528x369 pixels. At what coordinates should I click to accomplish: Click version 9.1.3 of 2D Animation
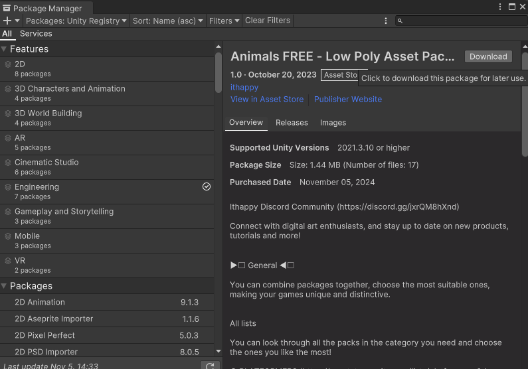[x=189, y=302]
